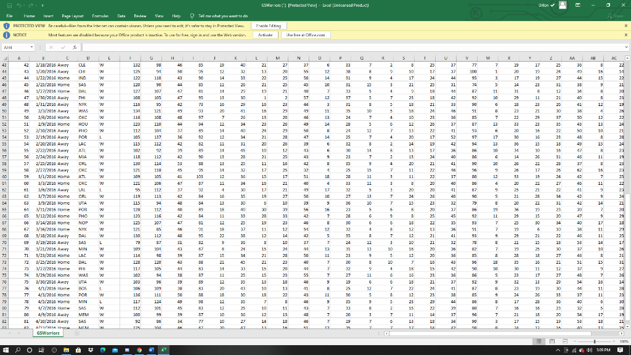631x355 pixels.
Task: Expand the Name Box dropdown arrow
Action: pyautogui.click(x=31, y=47)
